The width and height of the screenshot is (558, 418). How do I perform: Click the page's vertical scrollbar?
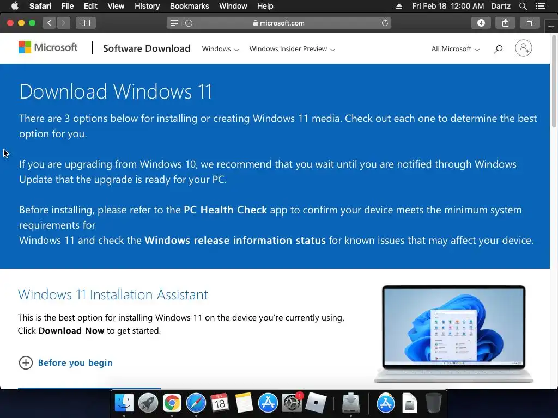click(x=554, y=81)
